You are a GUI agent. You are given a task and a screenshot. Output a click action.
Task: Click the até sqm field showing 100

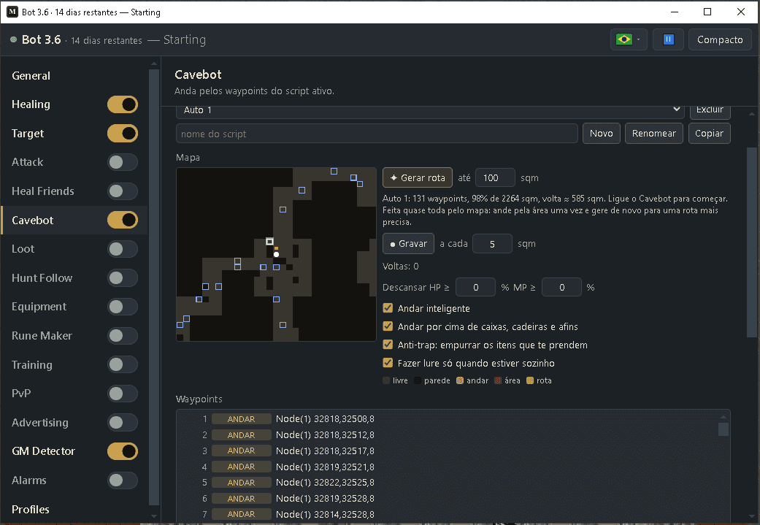pyautogui.click(x=495, y=178)
